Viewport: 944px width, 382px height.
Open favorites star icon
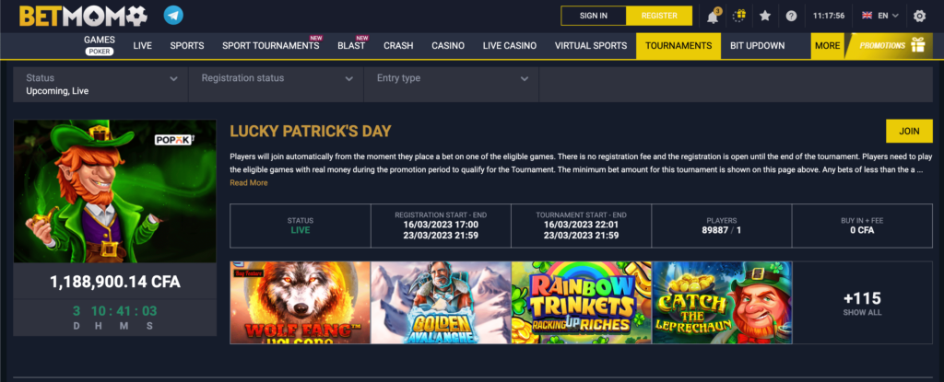click(765, 16)
